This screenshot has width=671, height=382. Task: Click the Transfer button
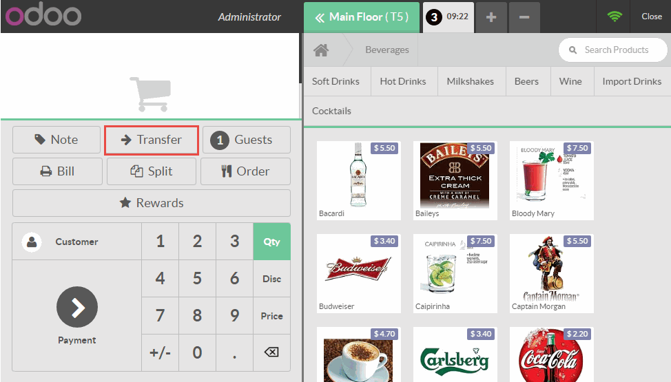coord(152,140)
